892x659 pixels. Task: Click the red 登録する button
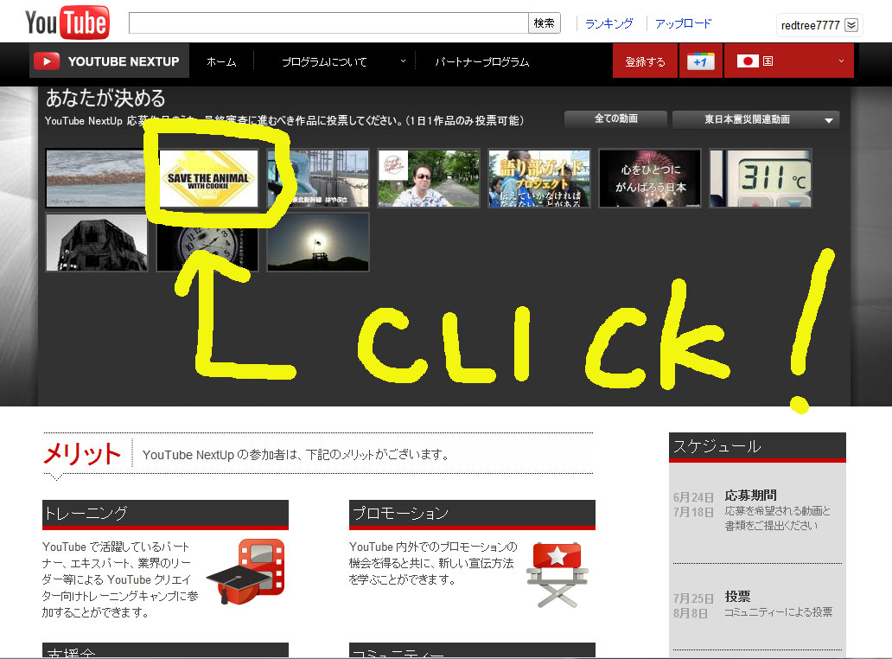[645, 61]
